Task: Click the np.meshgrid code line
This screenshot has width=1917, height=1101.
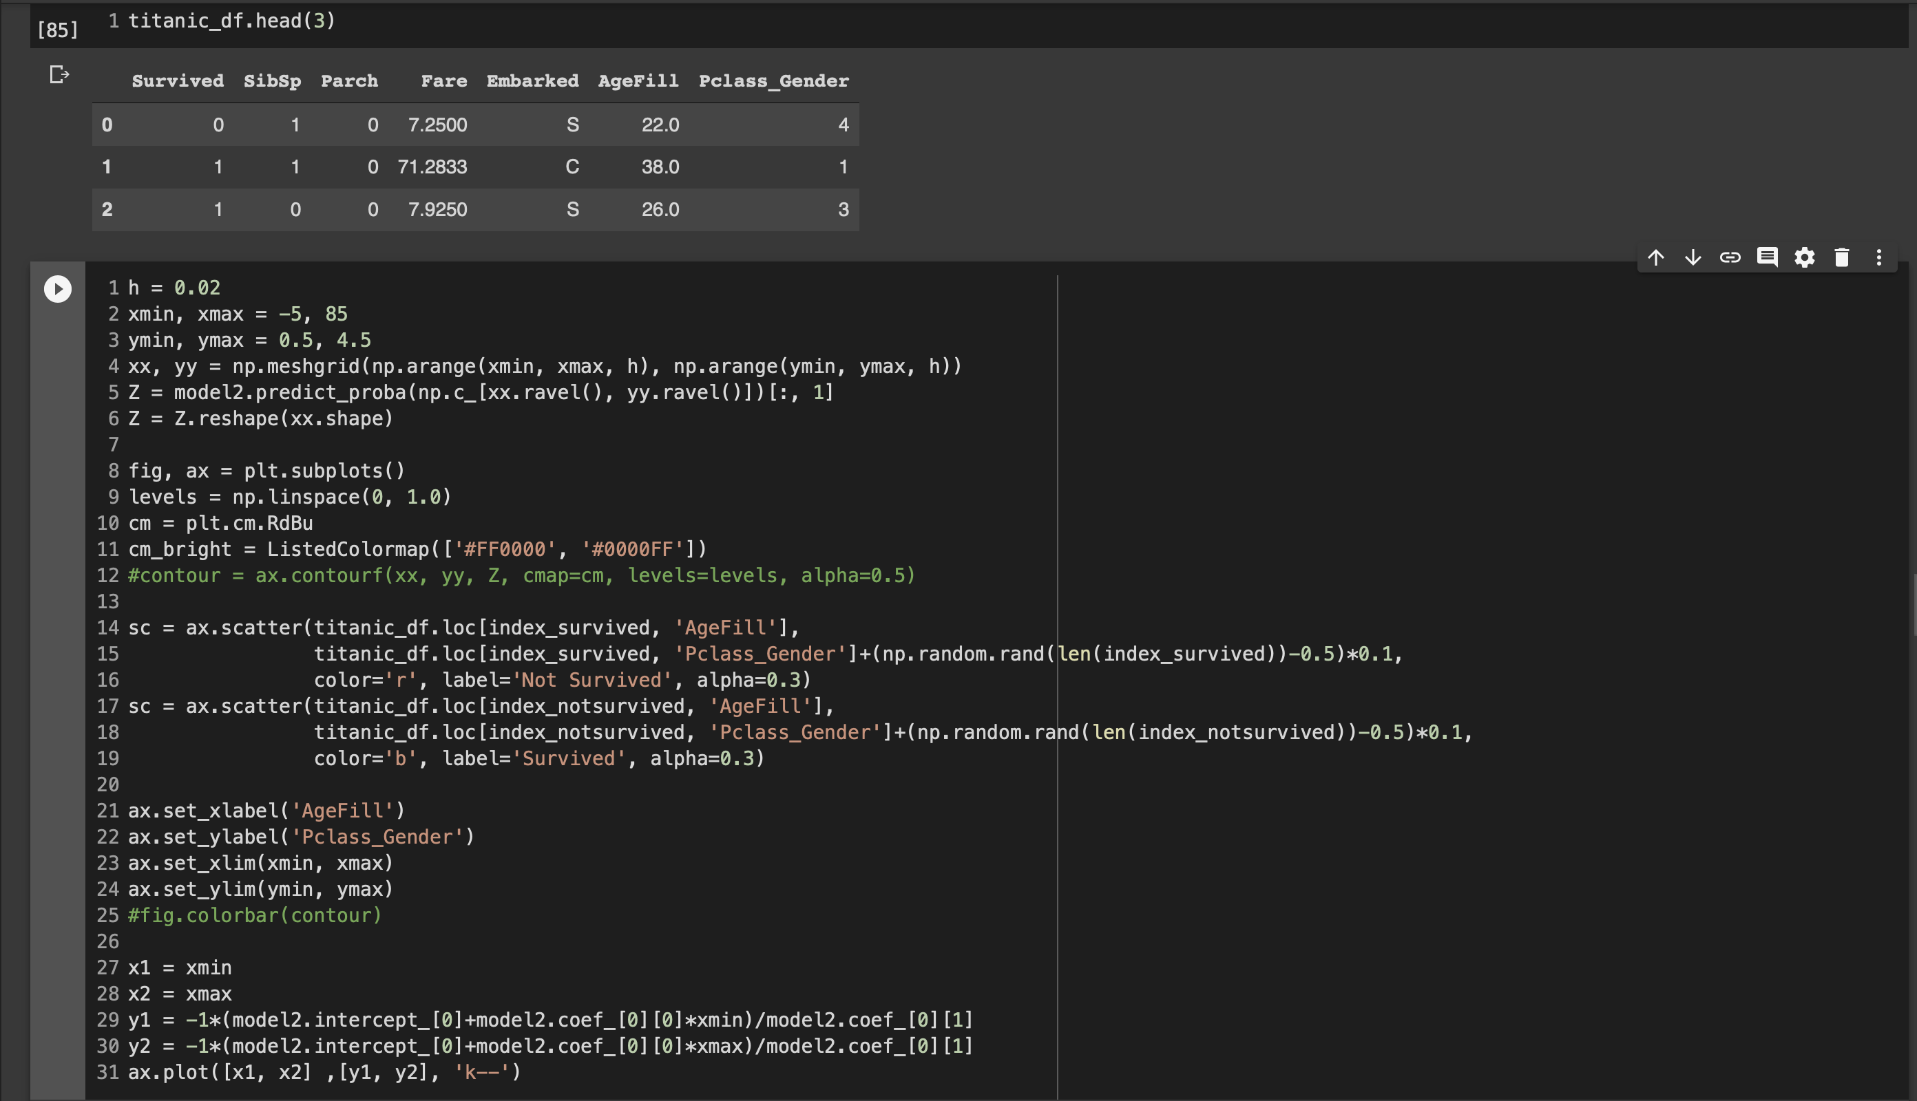Action: point(545,367)
